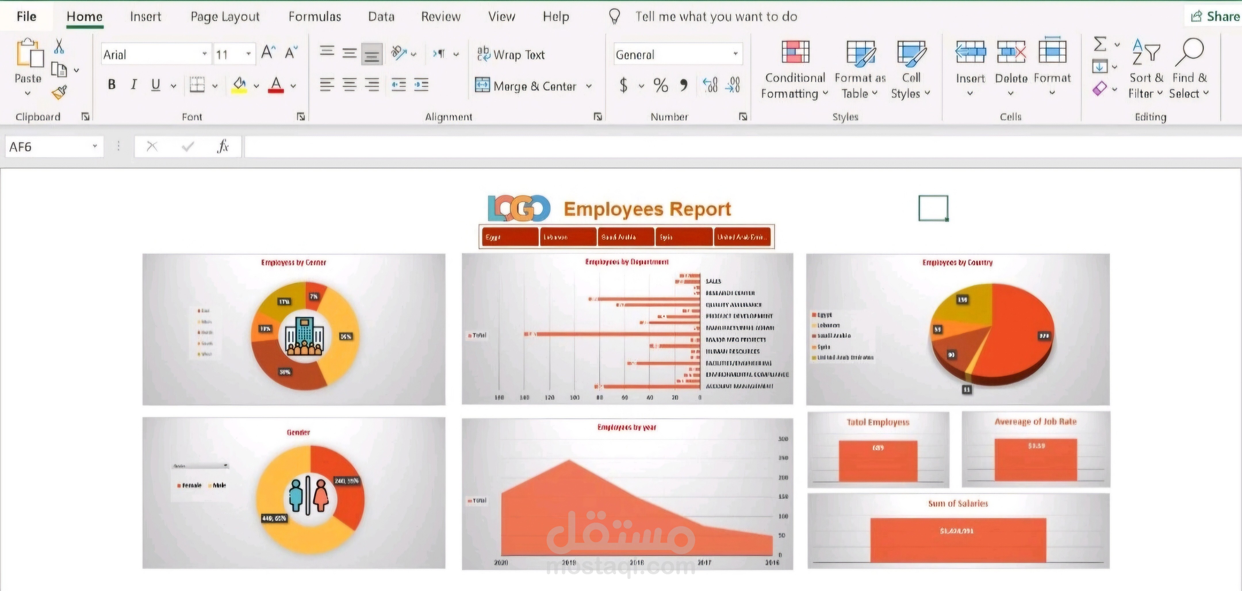
Task: Click the Cut scissors icon
Action: point(59,47)
